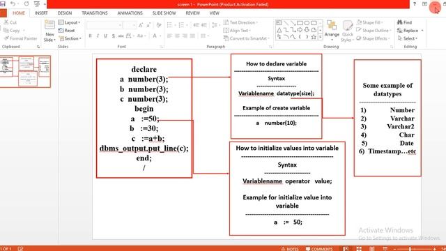Open PowerPoint Help question mark
Viewport: 446px width, 251px height.
(x=415, y=3)
